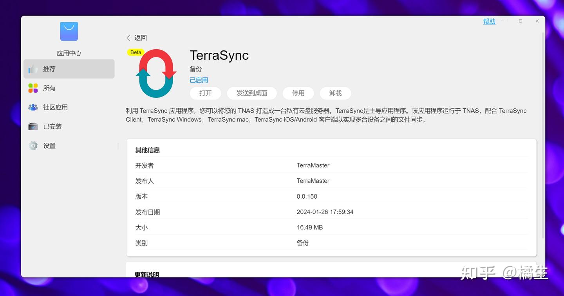Click the 所有 (All apps) grid icon
The image size is (564, 296).
[x=33, y=88]
